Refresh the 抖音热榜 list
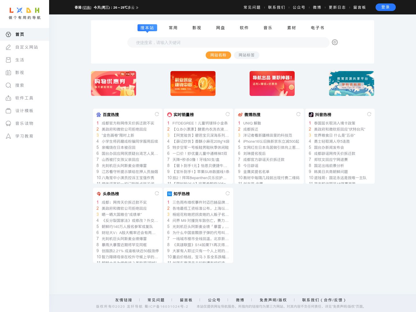 369,114
